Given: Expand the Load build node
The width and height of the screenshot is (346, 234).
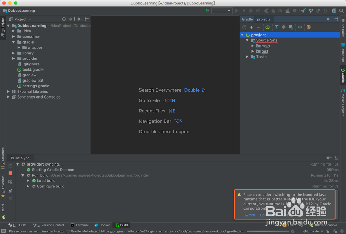Looking at the screenshot, I should coord(28,181).
